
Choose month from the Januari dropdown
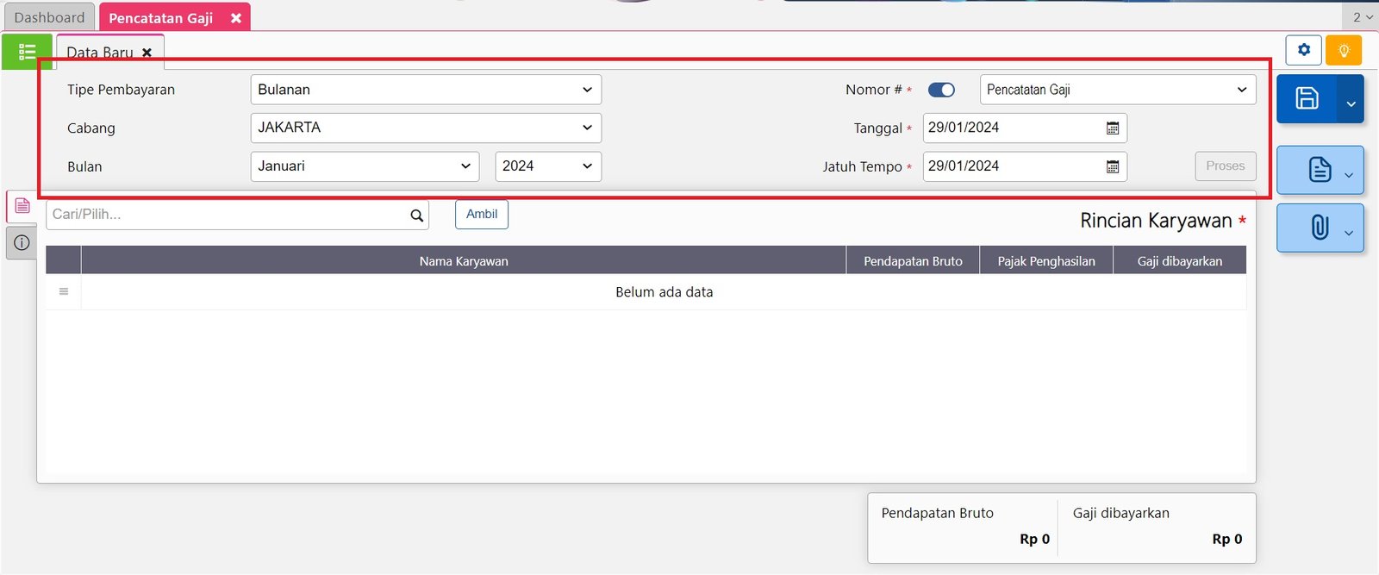click(x=365, y=166)
